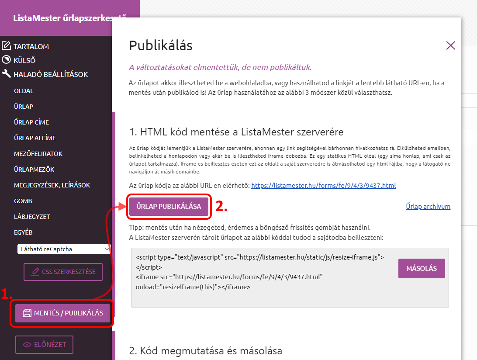Open MEGJEGYZÉSEK, LEÍRÁSOK section
This screenshot has height=360, width=477.
pos(52,185)
